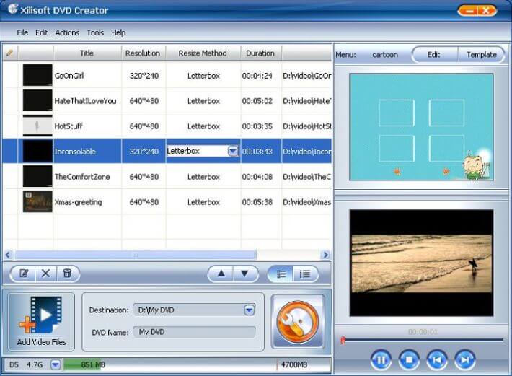This screenshot has height=376, width=512.
Task: Click Letterbox in the GoOnGirl row
Action: 203,76
